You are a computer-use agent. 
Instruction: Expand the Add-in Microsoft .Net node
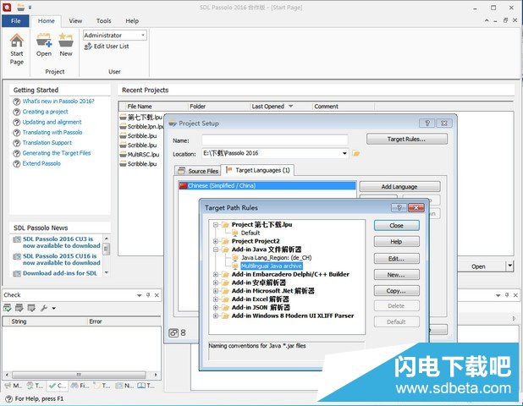coord(216,291)
